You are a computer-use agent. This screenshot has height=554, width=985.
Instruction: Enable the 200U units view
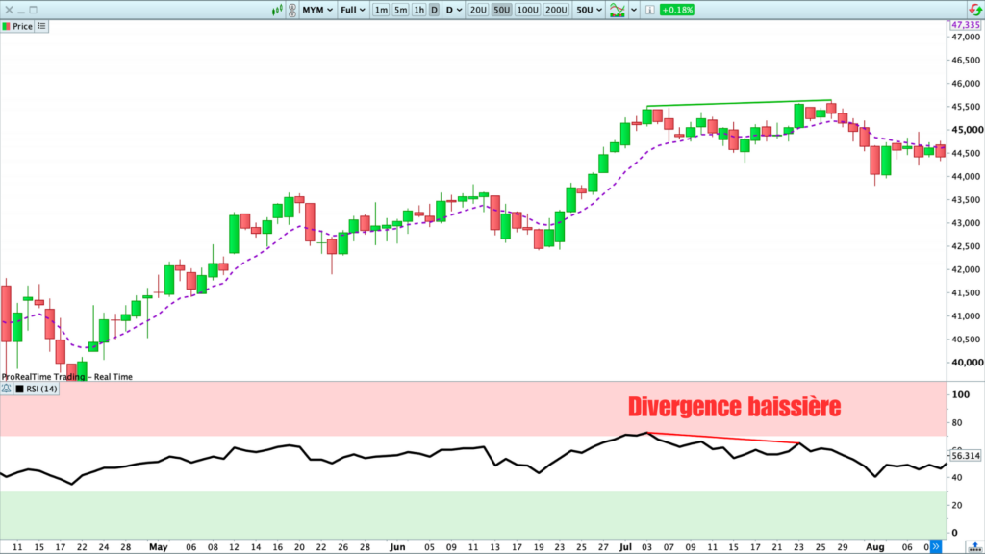(x=555, y=10)
